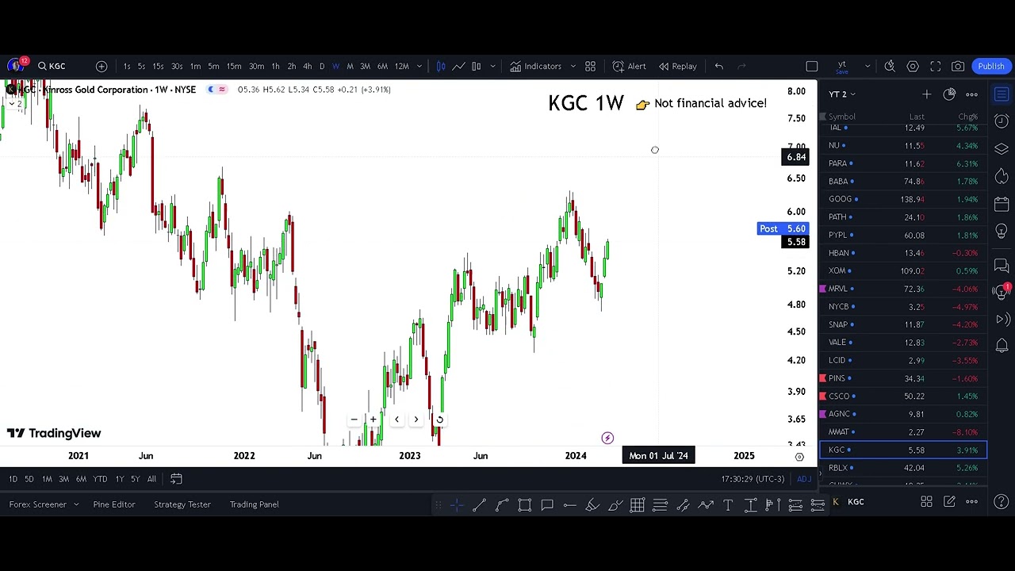The width and height of the screenshot is (1015, 571).
Task: Open watchlist more options menu
Action: coord(971,94)
